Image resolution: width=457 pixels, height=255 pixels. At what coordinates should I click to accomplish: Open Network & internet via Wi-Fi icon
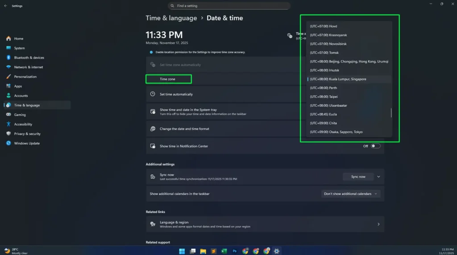(8, 67)
